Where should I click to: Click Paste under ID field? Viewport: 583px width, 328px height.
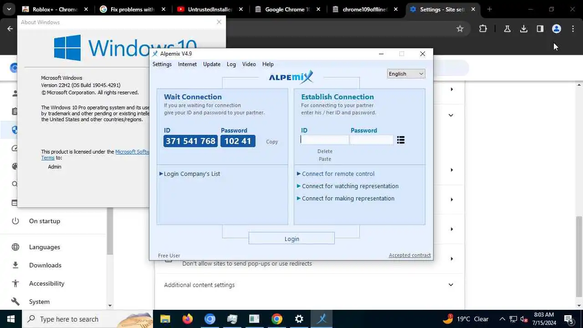click(325, 159)
